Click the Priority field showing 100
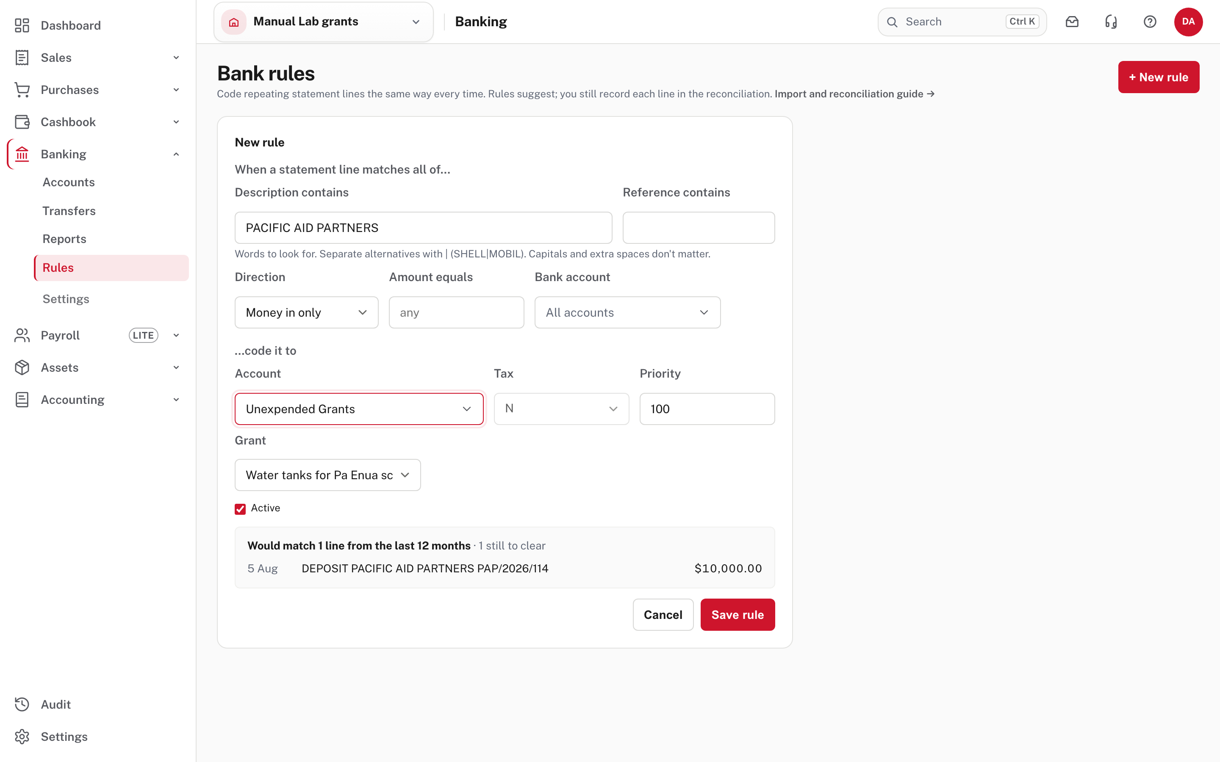Image resolution: width=1220 pixels, height=762 pixels. pos(707,409)
